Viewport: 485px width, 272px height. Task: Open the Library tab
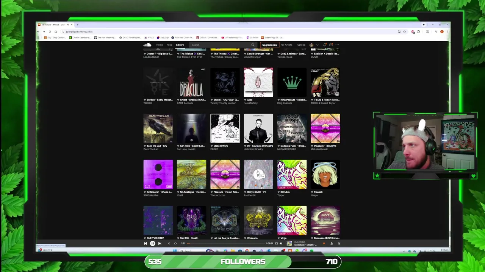[180, 45]
